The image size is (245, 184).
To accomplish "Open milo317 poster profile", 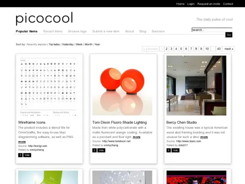I will click(x=183, y=145).
